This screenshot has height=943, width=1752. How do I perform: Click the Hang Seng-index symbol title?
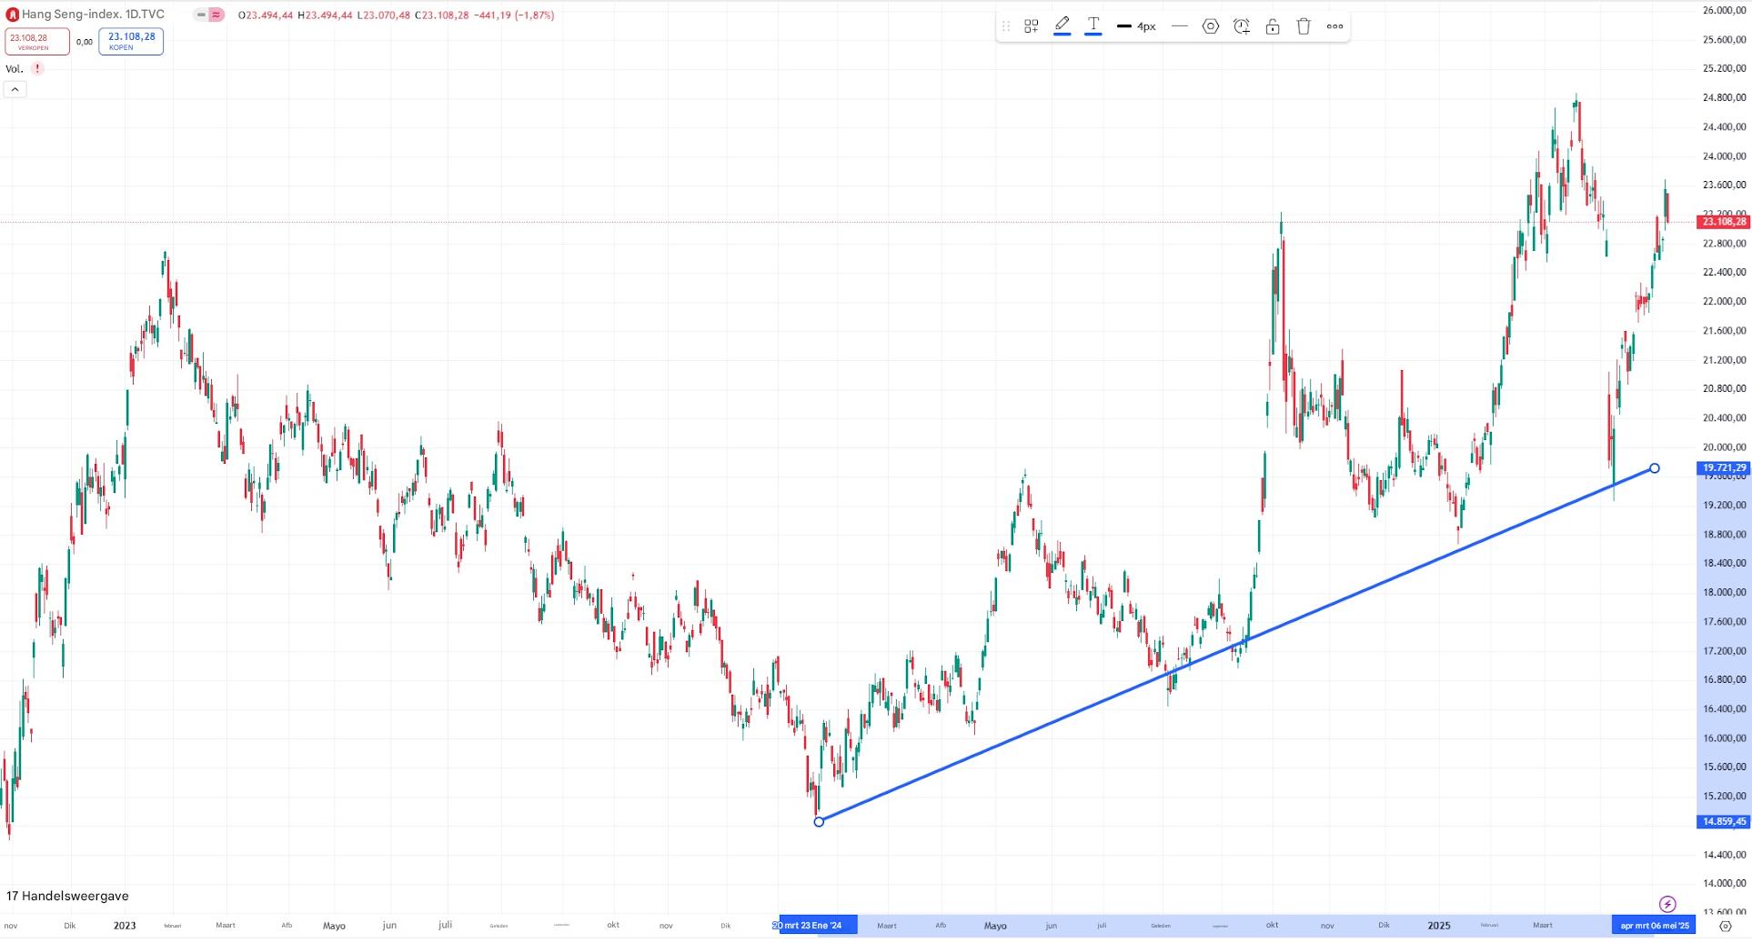coord(92,15)
